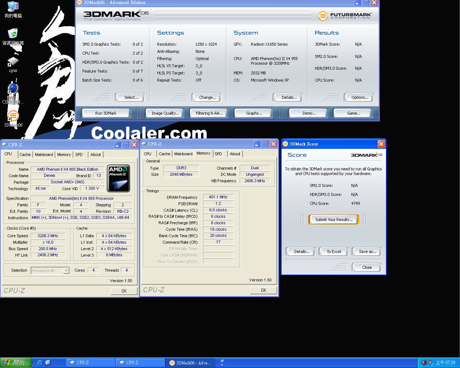Click the AMD Phenom II logo image
The height and width of the screenshot is (368, 460).
point(119,178)
